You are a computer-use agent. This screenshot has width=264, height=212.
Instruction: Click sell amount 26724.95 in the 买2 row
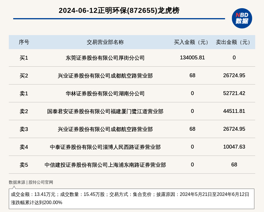[234, 75]
